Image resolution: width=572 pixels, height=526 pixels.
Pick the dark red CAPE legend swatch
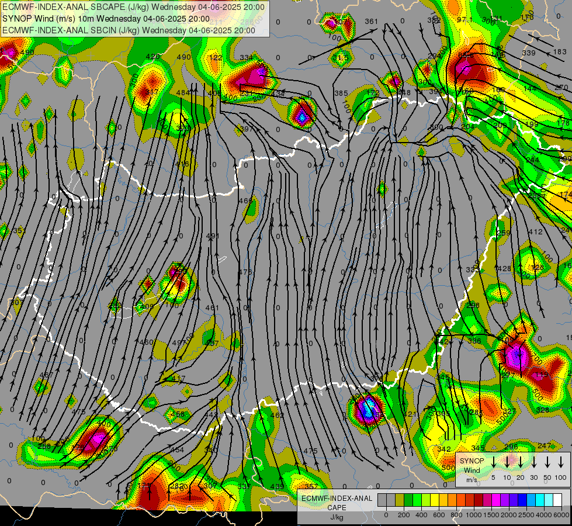(479, 500)
